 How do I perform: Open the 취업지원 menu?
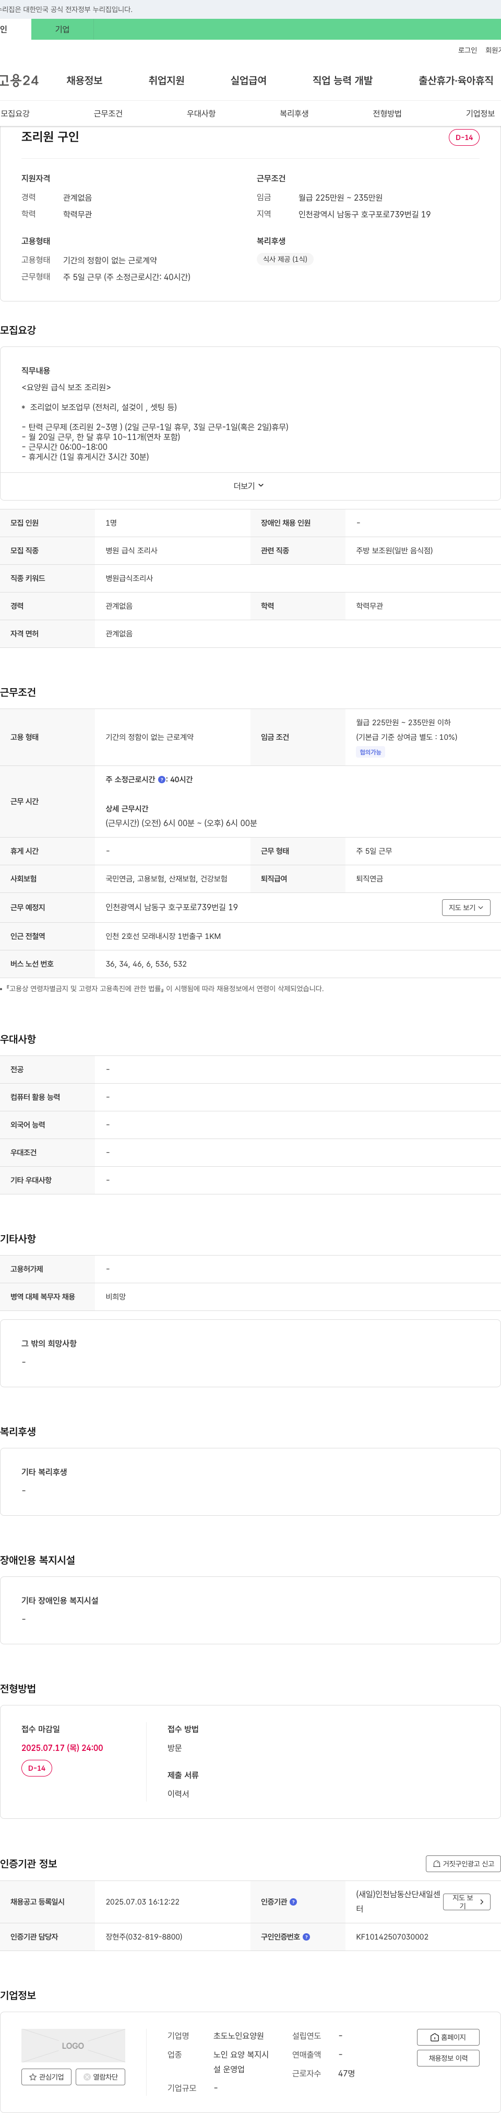(166, 80)
